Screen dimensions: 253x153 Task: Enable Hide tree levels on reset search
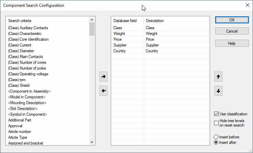[216, 123]
